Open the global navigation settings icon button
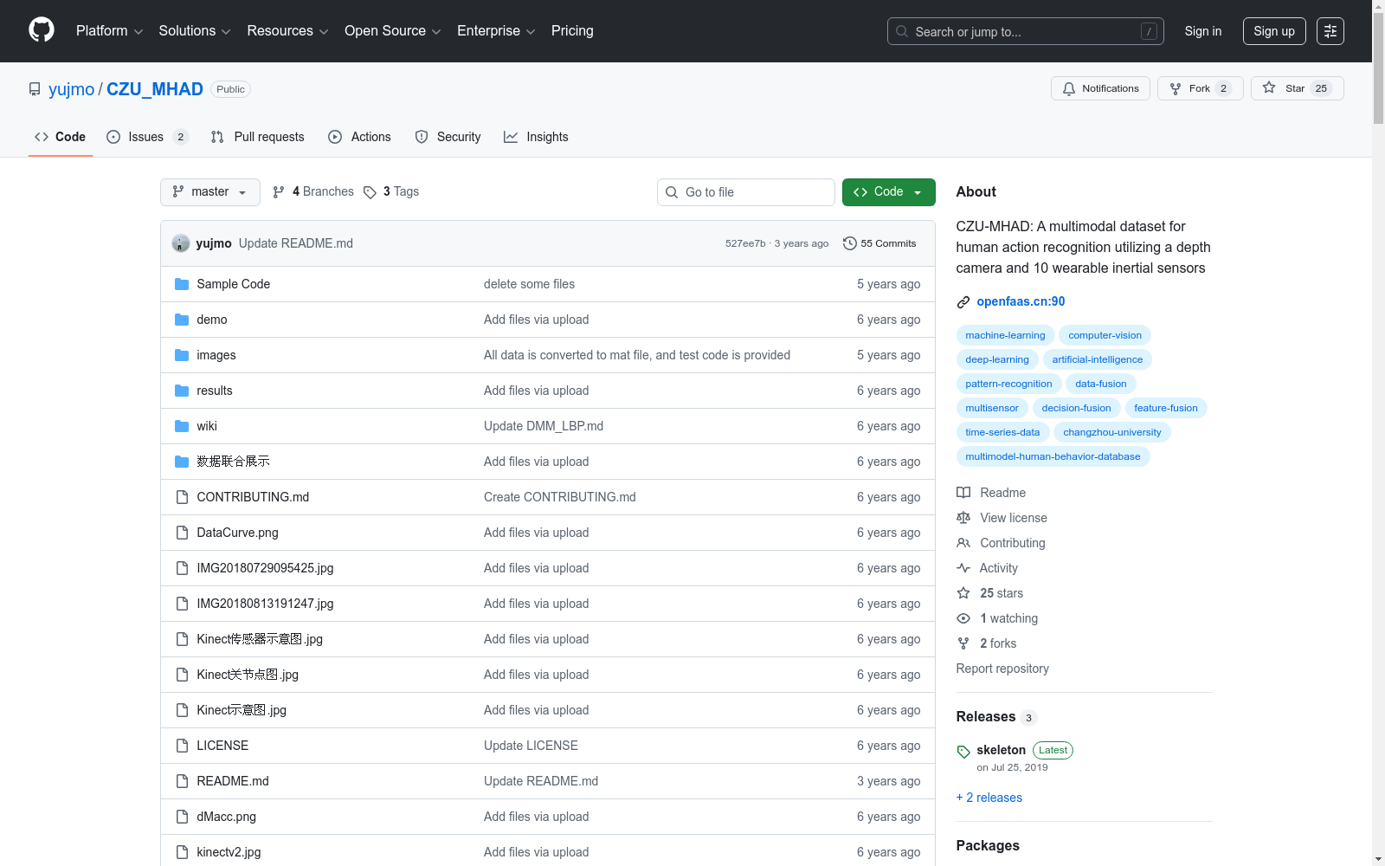The width and height of the screenshot is (1385, 866). (x=1330, y=31)
